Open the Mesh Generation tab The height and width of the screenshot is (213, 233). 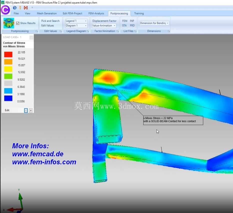pos(47,14)
